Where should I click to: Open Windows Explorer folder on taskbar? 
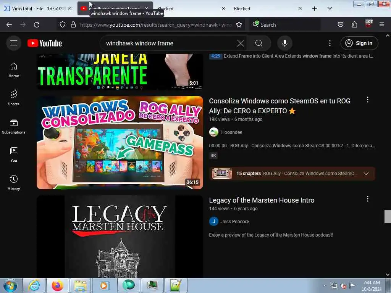click(80, 285)
